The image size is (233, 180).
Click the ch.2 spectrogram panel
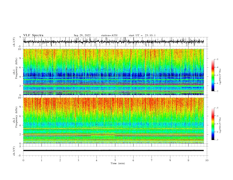tap(114, 121)
